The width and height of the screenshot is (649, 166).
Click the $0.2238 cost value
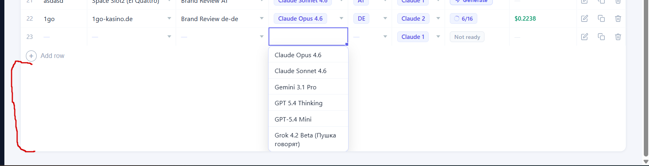[525, 19]
